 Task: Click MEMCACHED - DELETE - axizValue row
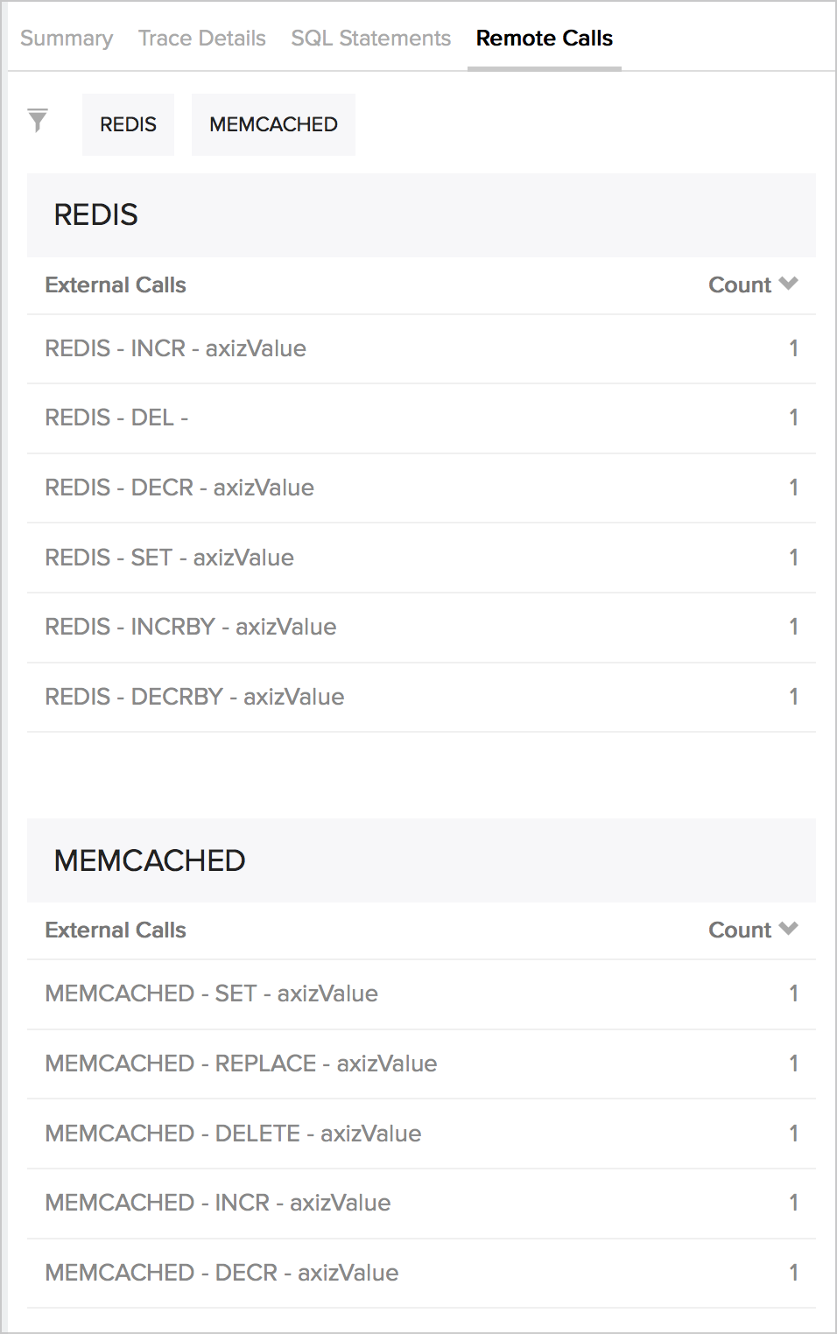click(421, 1134)
